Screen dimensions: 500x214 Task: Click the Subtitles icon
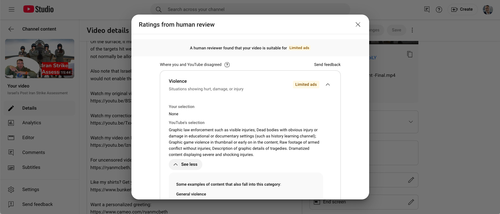(x=11, y=168)
